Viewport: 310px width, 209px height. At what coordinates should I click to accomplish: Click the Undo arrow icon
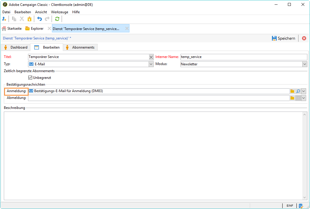(x=40, y=19)
